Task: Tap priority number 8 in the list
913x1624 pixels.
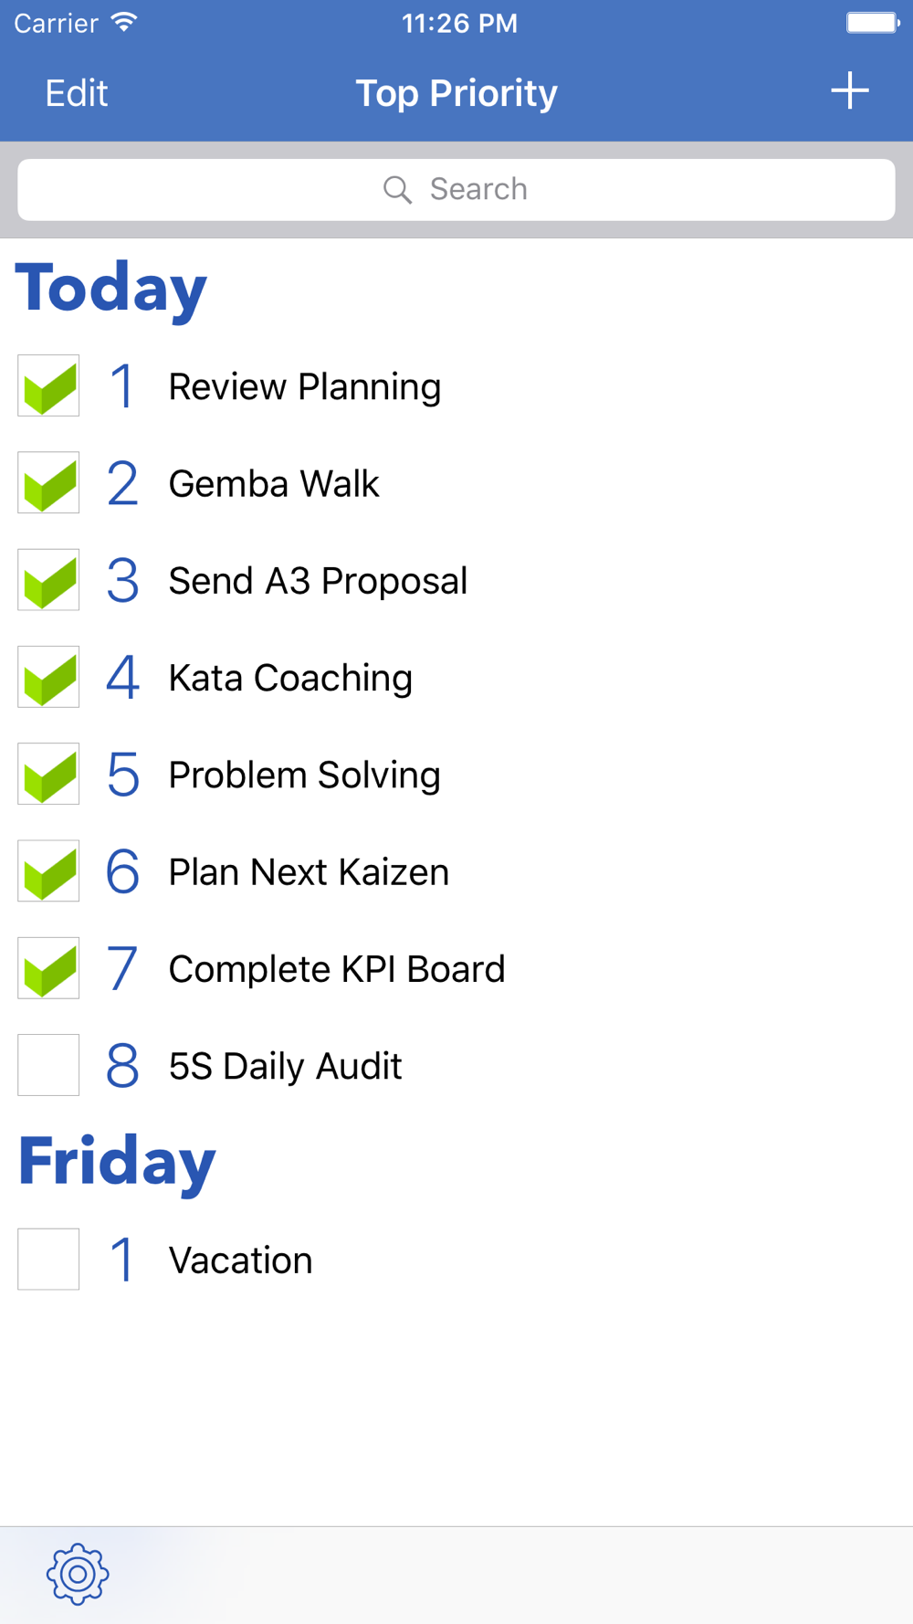Action: (x=122, y=1066)
